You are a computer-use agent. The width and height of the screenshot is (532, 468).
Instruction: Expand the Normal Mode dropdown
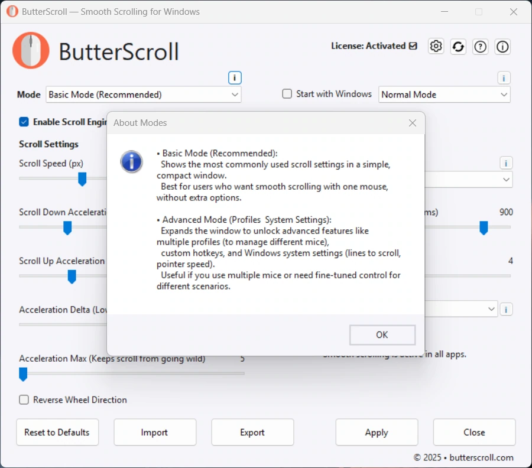(x=444, y=95)
